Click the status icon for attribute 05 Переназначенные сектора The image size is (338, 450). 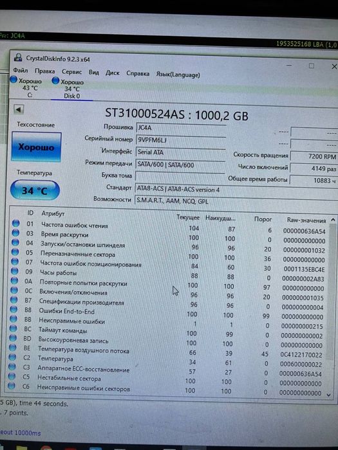15,252
